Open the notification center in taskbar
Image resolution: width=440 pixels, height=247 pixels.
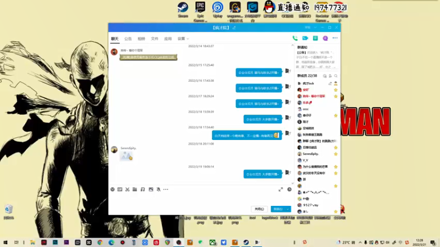433,243
